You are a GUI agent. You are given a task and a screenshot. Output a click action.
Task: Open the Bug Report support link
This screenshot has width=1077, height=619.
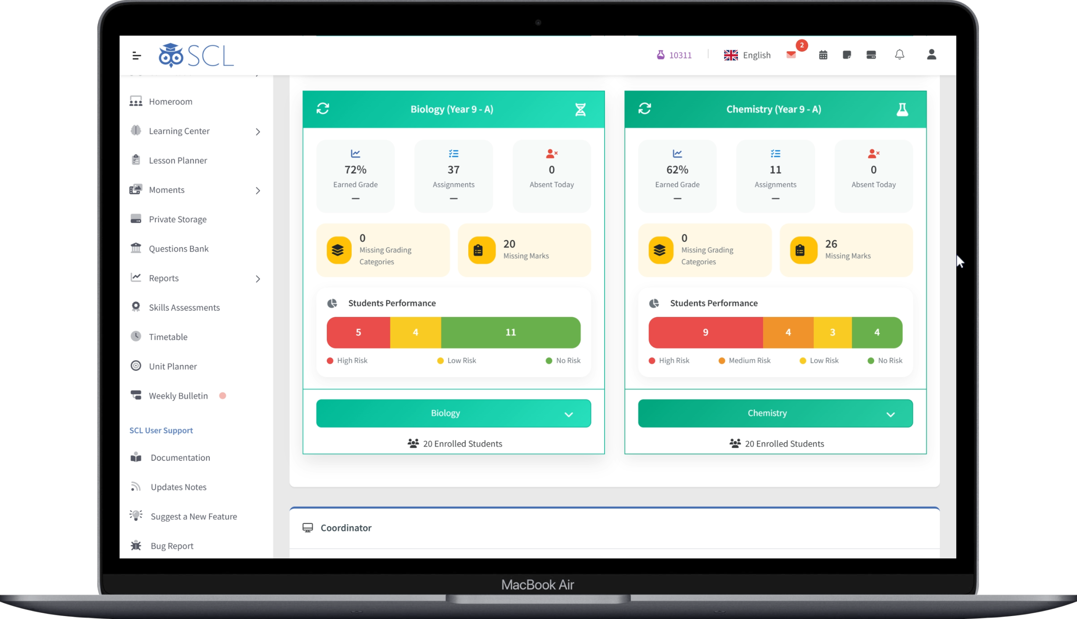(x=172, y=546)
